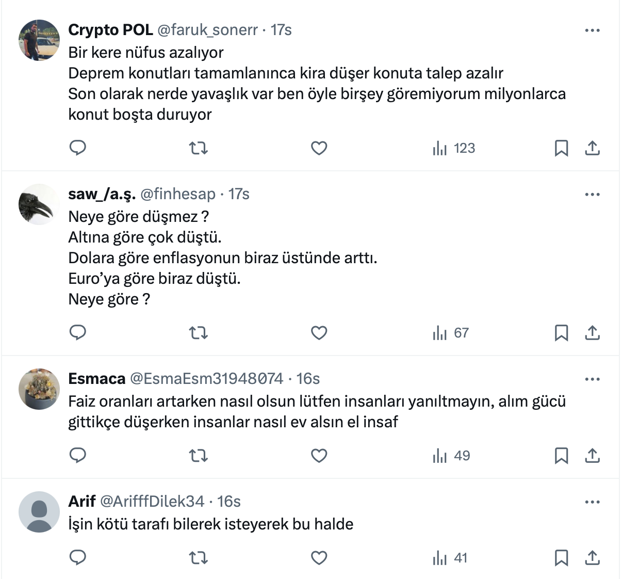Bookmark the tweet from @ArifffDilek34
Screen dimensions: 622x579
[x=561, y=558]
